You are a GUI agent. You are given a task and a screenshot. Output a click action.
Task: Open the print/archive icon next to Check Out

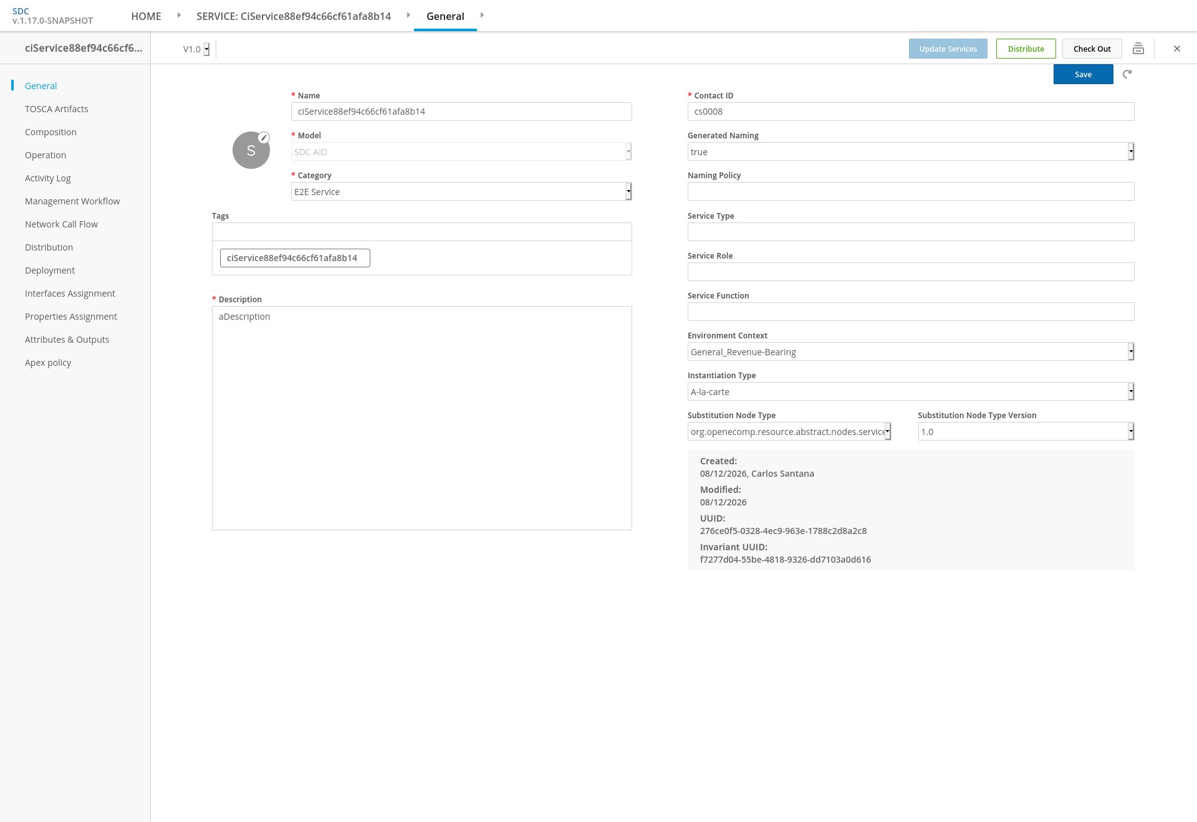[x=1138, y=49]
